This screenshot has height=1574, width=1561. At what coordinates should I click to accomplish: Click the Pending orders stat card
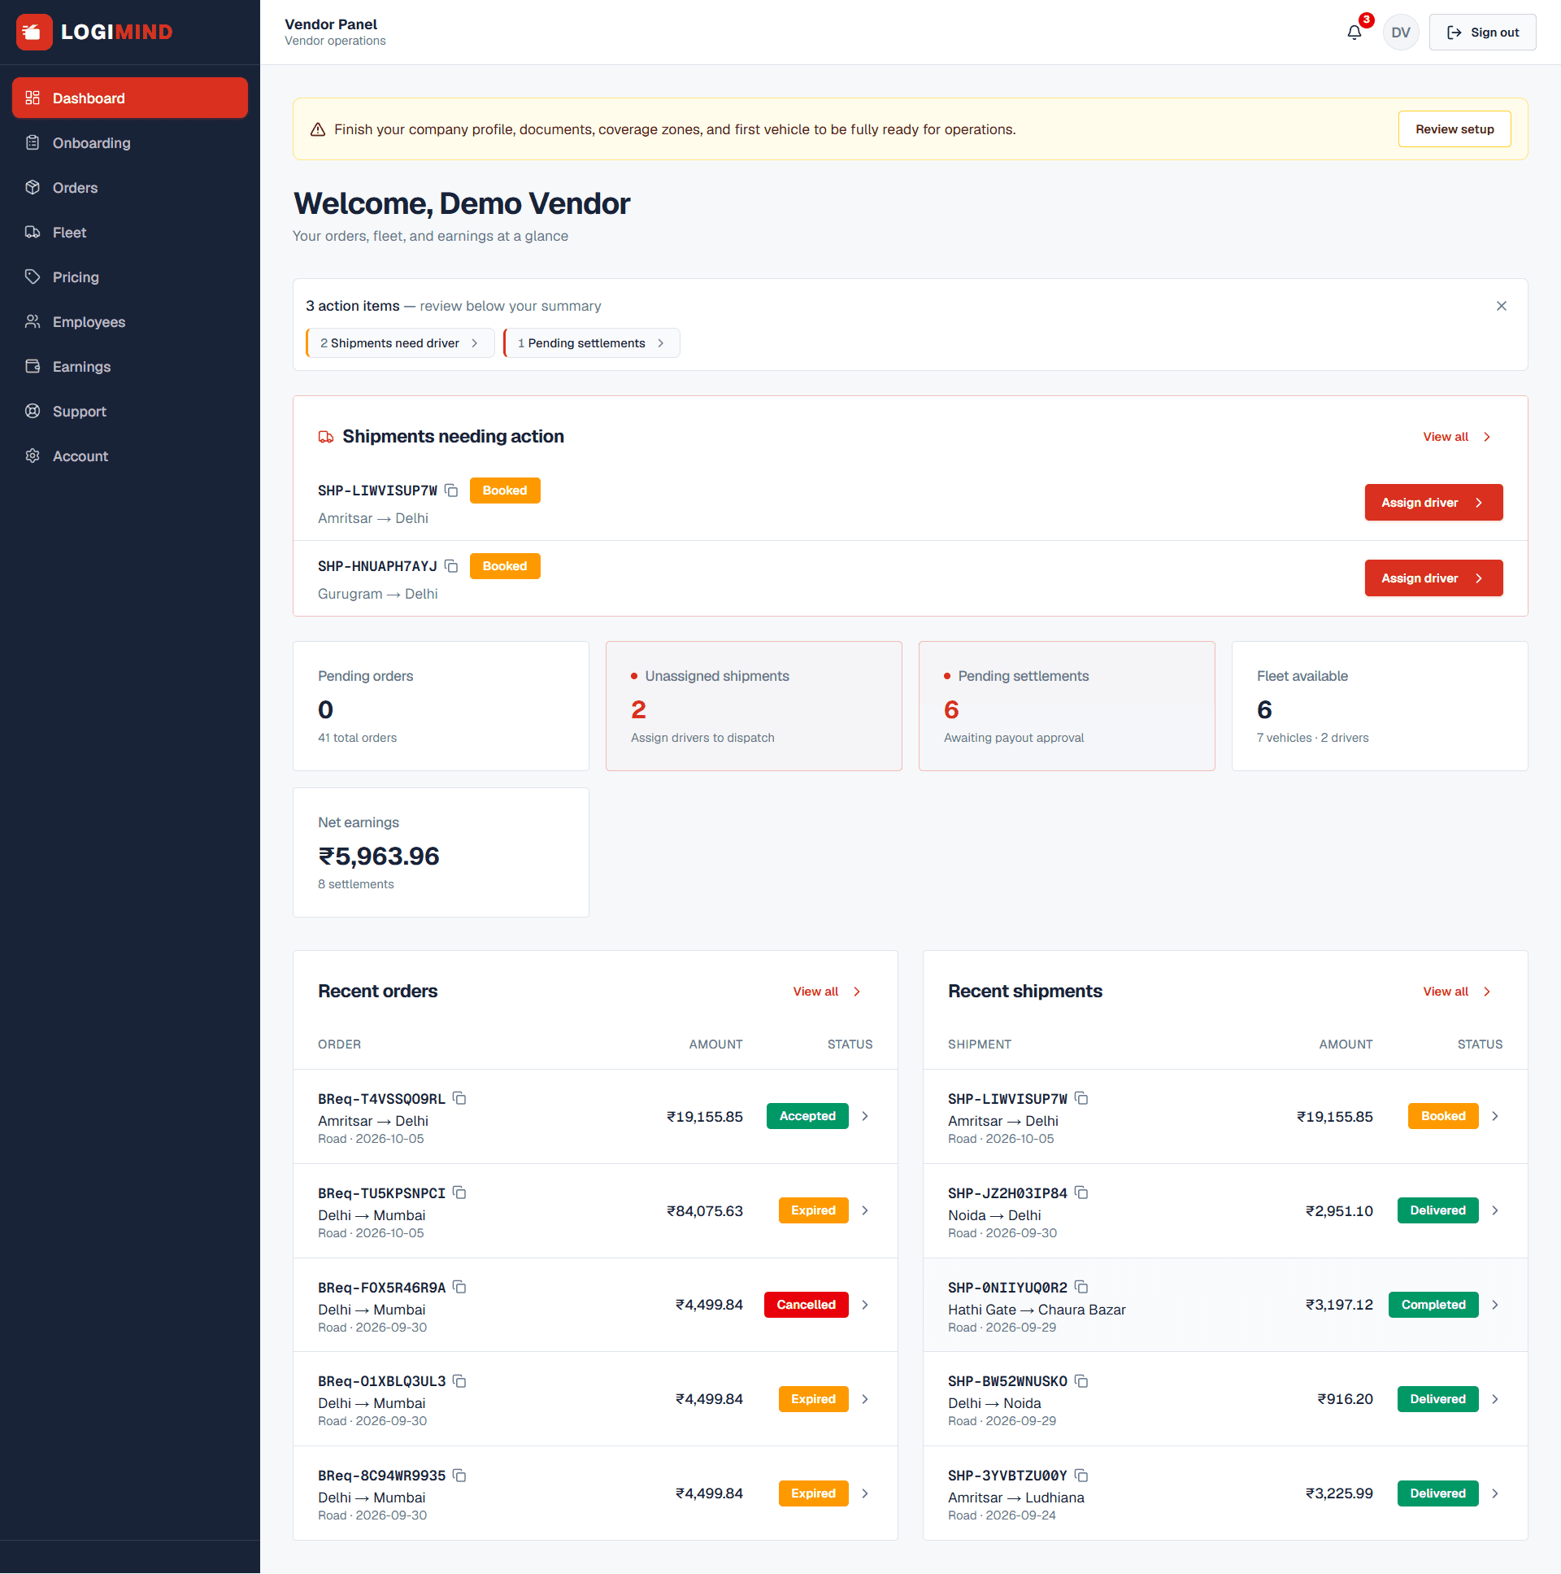coord(441,706)
